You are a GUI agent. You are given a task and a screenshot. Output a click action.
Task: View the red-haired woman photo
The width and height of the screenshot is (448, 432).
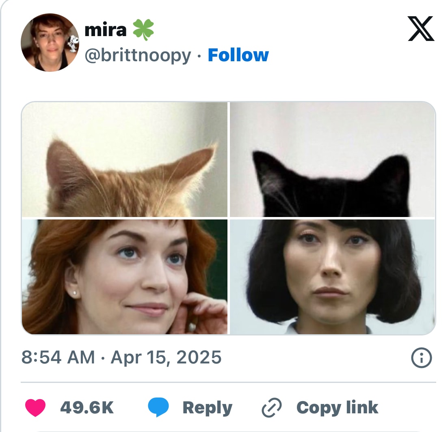[125, 277]
